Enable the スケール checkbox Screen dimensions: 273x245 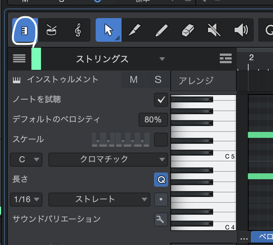(x=161, y=140)
